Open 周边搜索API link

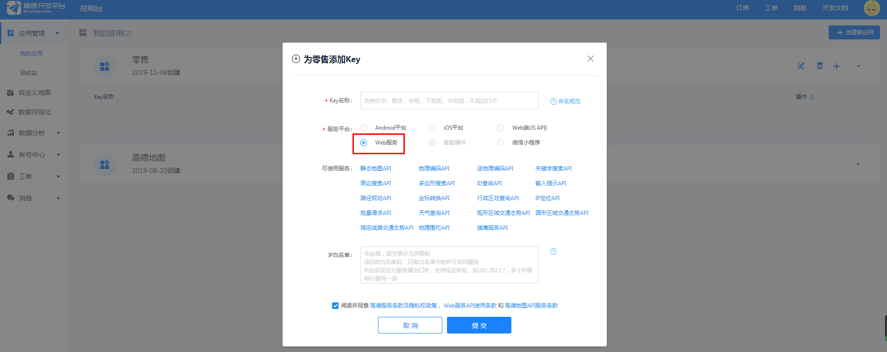tap(376, 183)
